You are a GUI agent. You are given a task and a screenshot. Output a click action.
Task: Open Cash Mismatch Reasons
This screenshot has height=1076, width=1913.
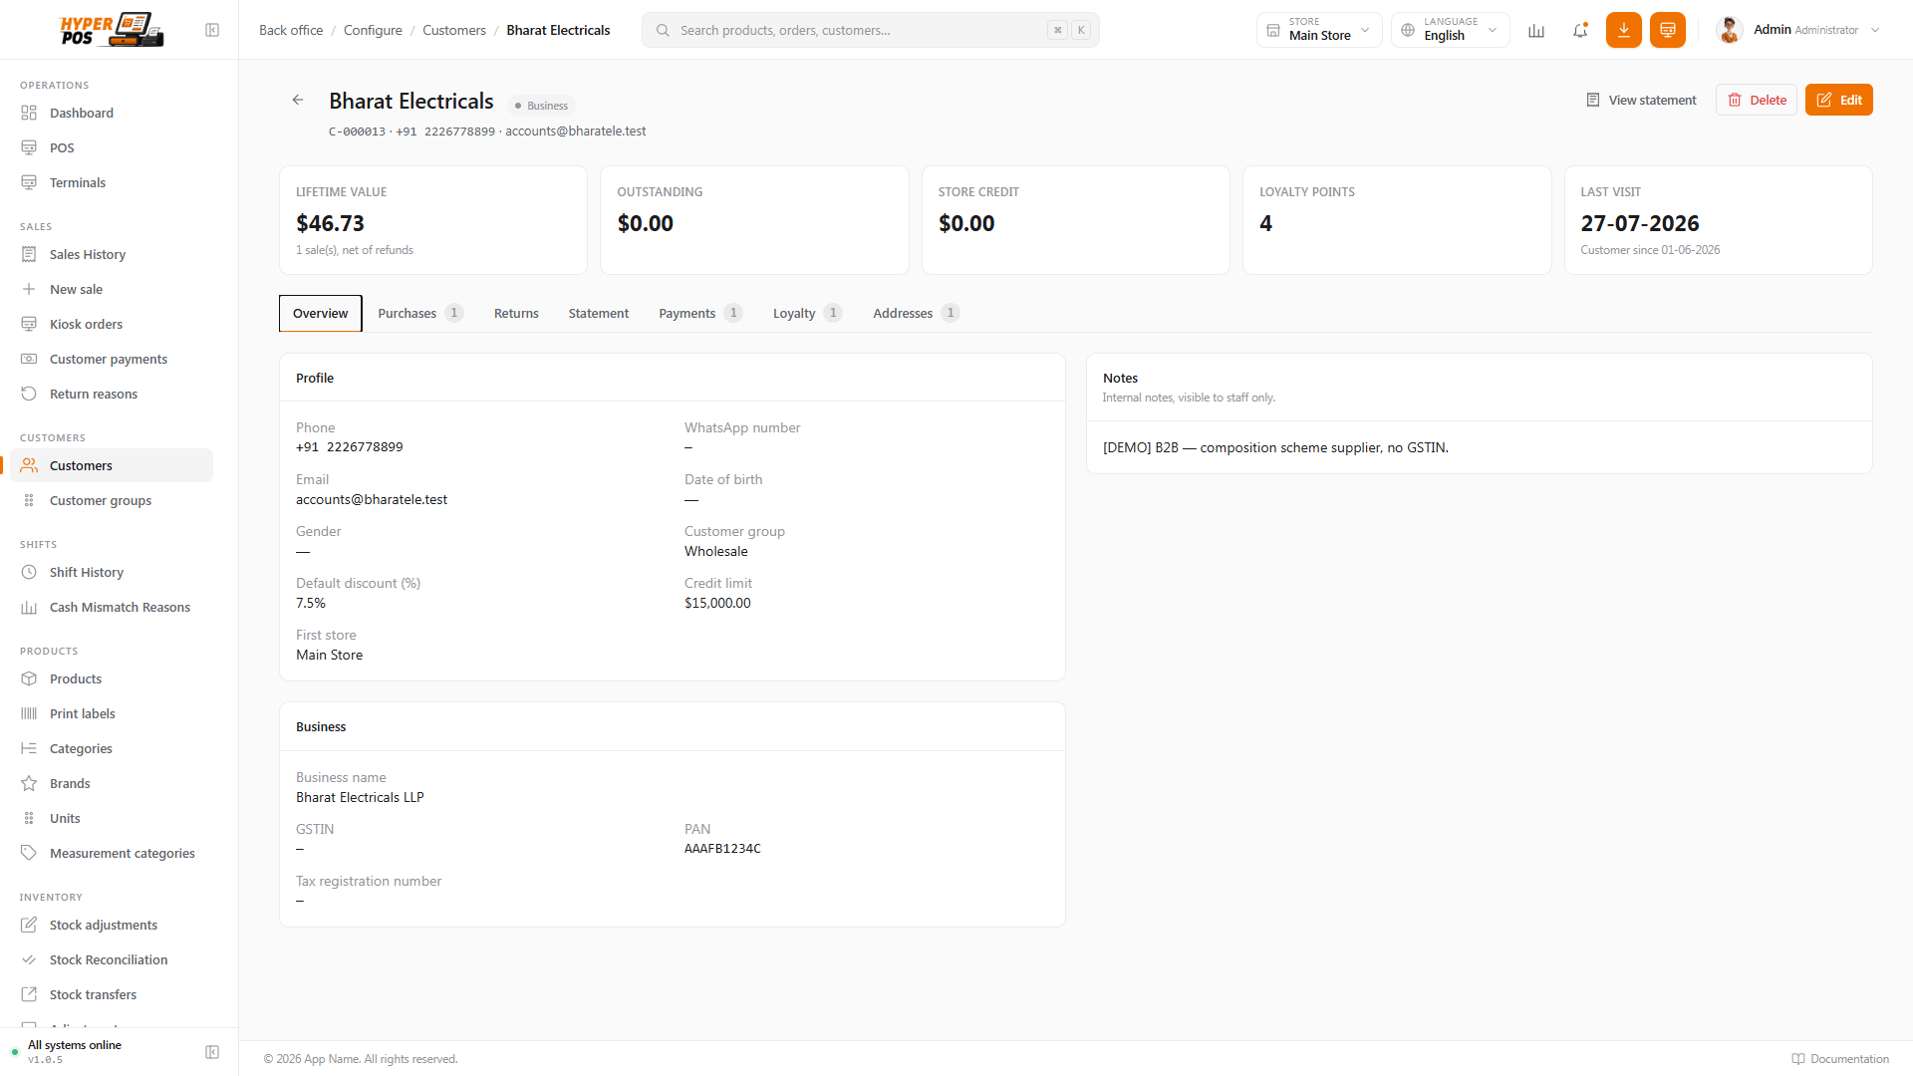tap(112, 607)
